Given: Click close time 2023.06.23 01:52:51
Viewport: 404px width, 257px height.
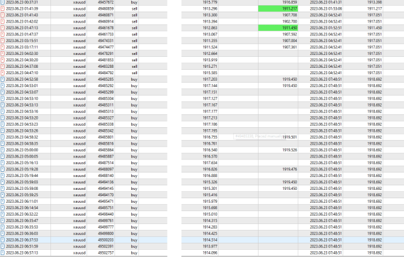Looking at the screenshot, I should [326, 28].
